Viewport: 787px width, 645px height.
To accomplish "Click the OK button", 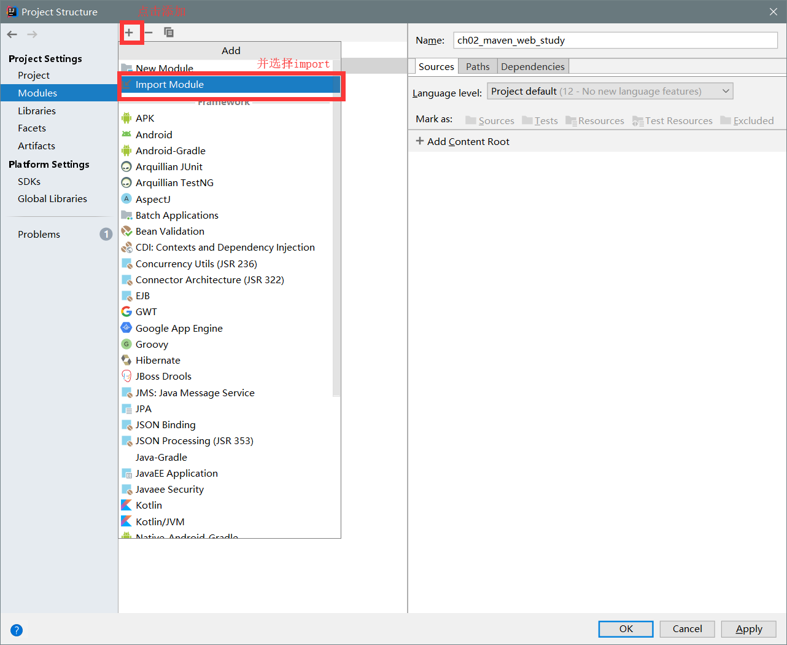I will pyautogui.click(x=626, y=628).
